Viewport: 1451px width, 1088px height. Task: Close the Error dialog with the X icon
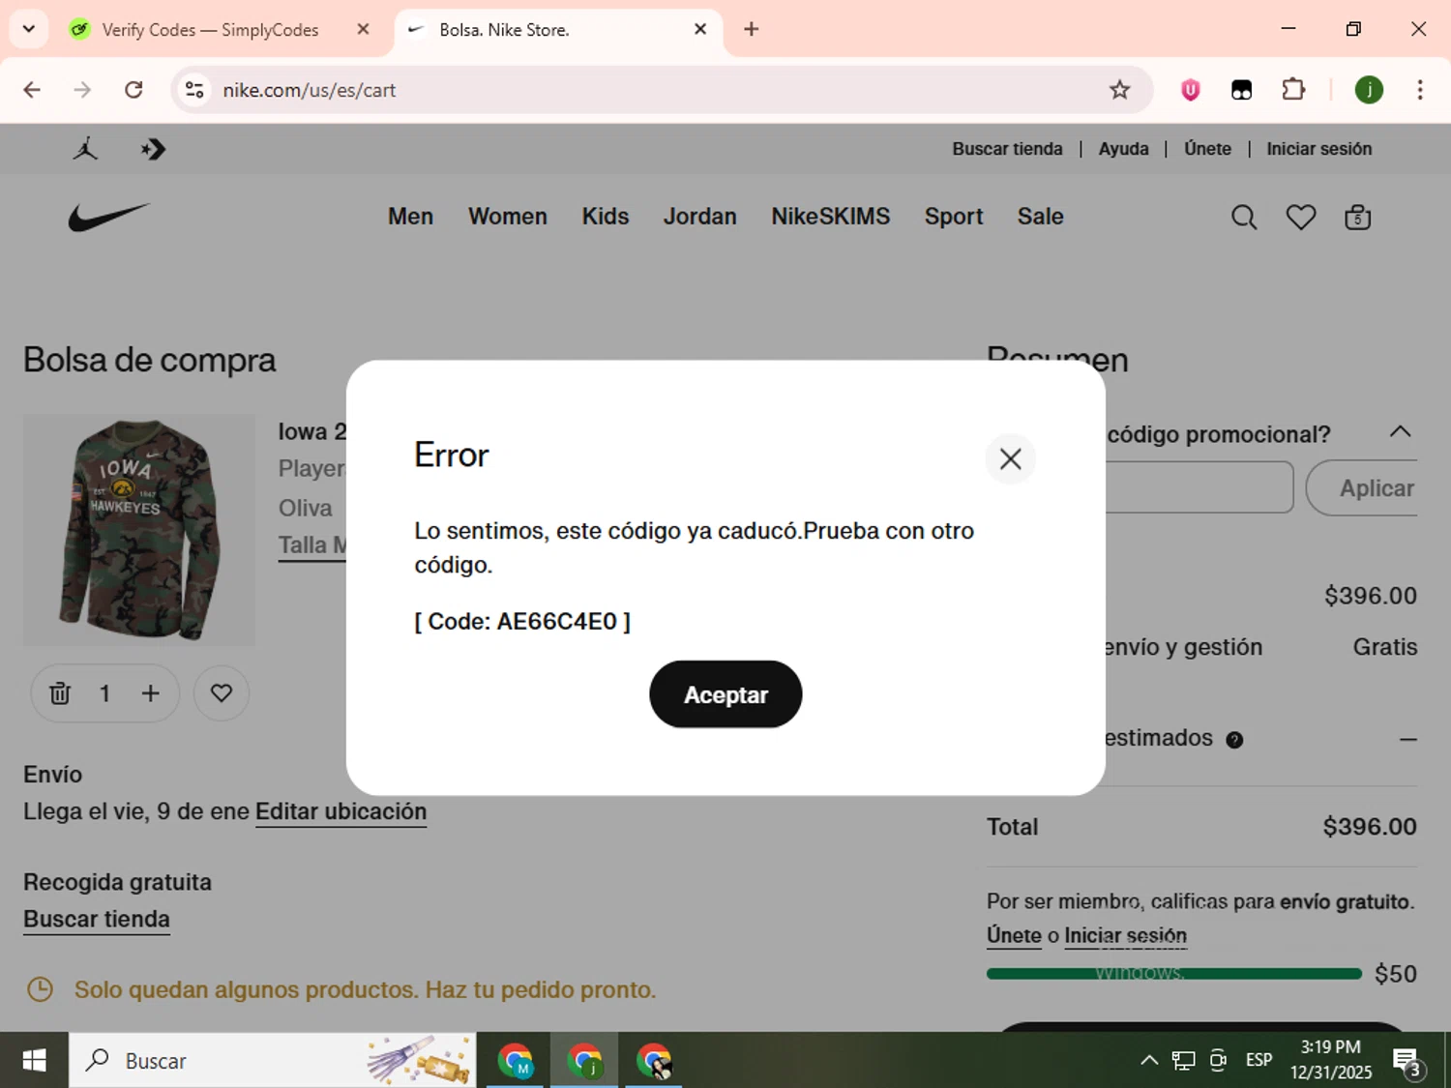pyautogui.click(x=1010, y=458)
